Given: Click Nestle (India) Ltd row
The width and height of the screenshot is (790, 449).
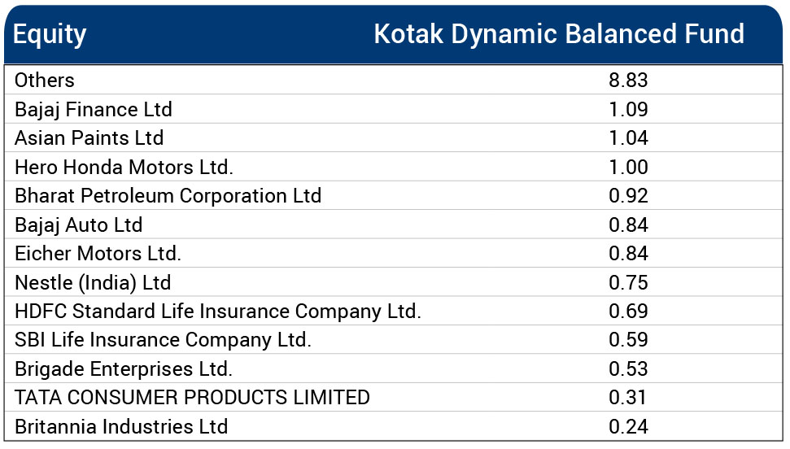Looking at the screenshot, I should click(x=93, y=282).
